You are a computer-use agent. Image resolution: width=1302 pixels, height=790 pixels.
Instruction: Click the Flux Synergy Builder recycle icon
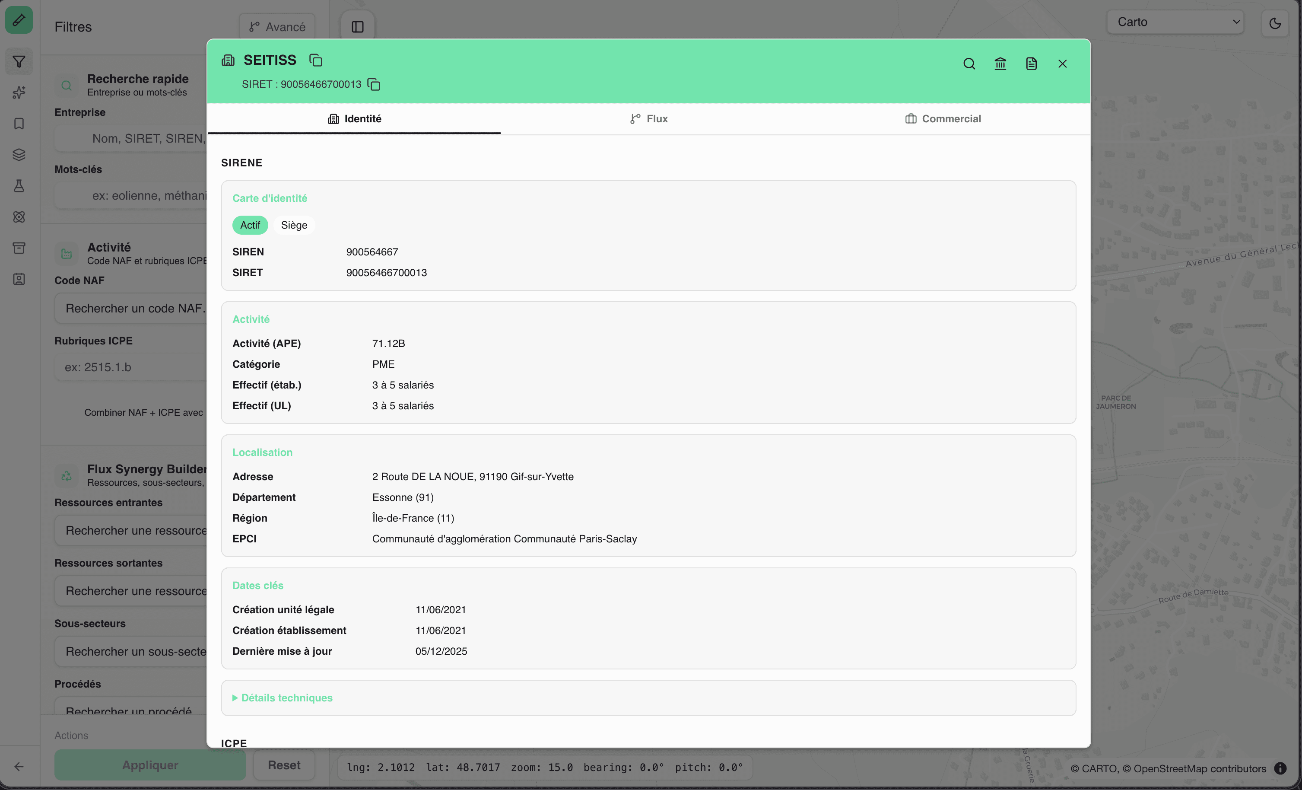(67, 475)
